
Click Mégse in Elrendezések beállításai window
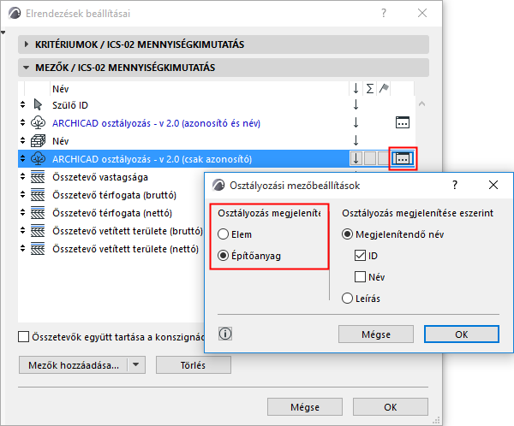[x=305, y=407]
